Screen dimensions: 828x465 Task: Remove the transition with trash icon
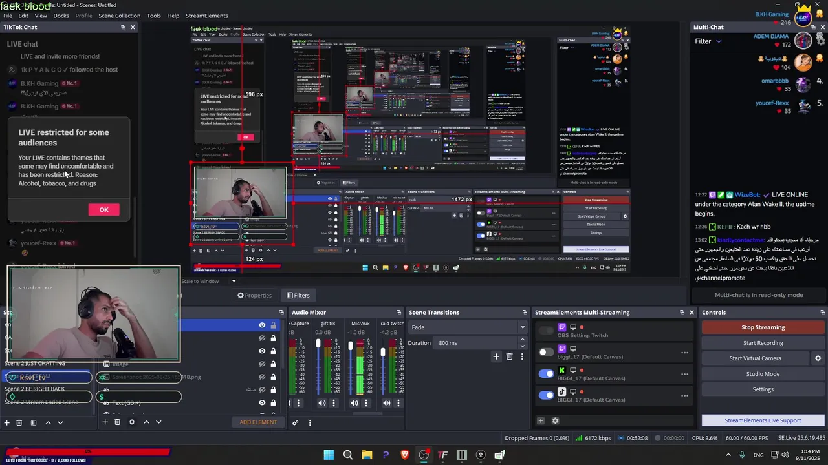point(510,356)
